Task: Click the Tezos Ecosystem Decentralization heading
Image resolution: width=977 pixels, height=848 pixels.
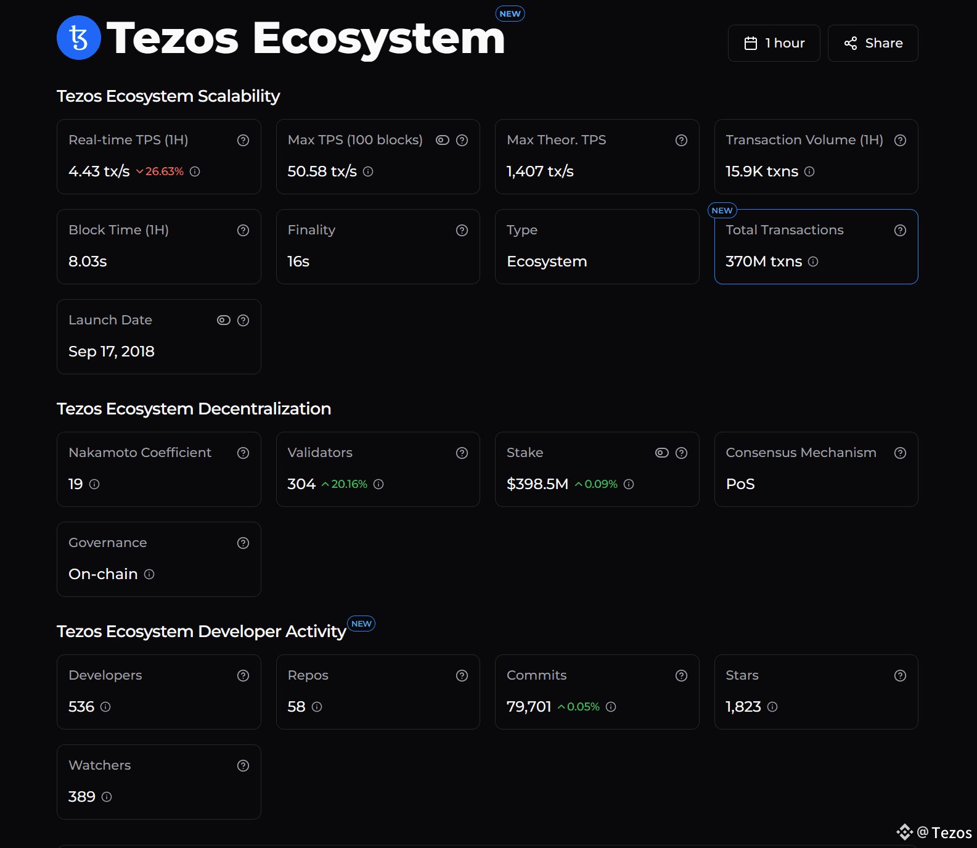Action: [x=194, y=409]
